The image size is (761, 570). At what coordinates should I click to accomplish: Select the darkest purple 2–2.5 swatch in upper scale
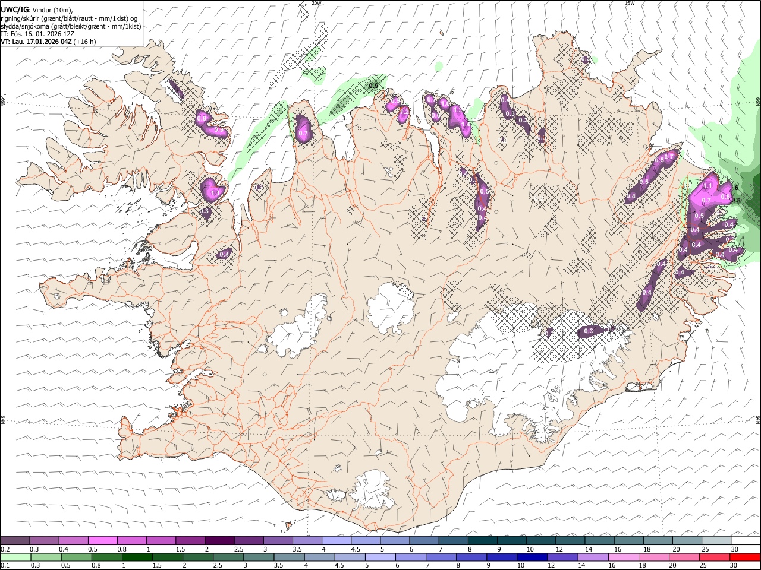pyautogui.click(x=219, y=541)
